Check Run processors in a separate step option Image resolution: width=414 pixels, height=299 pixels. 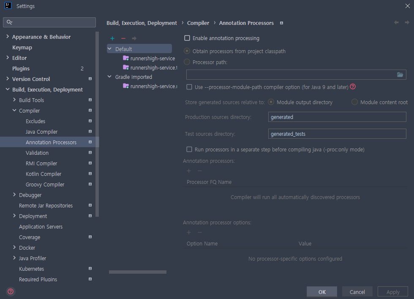click(x=188, y=149)
